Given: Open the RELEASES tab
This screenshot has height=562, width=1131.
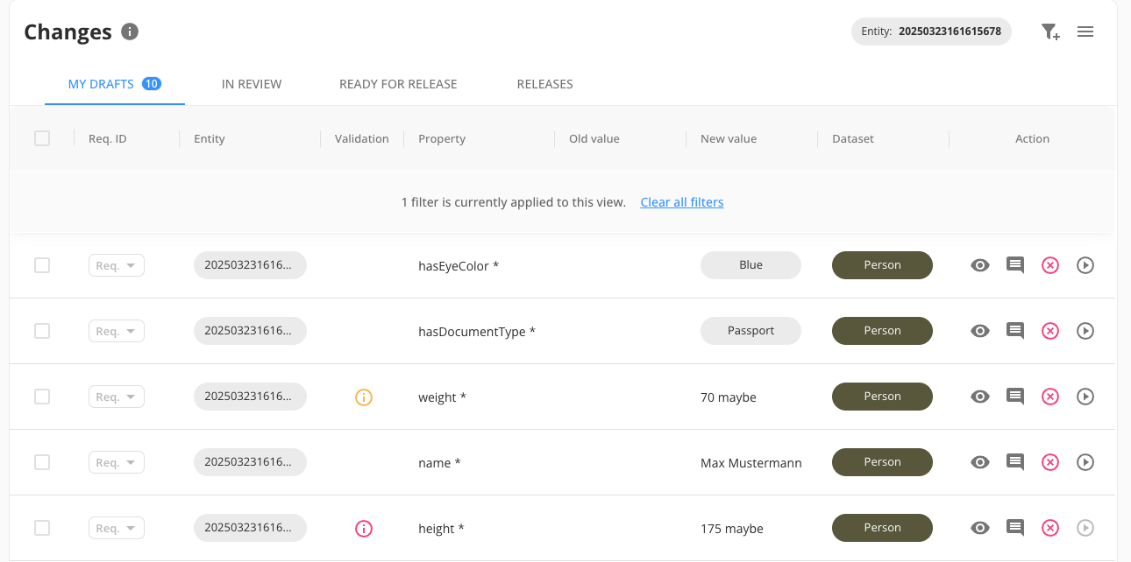Looking at the screenshot, I should click(x=544, y=84).
